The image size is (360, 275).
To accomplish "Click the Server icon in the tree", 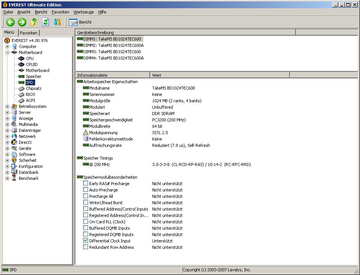I will [14, 112].
